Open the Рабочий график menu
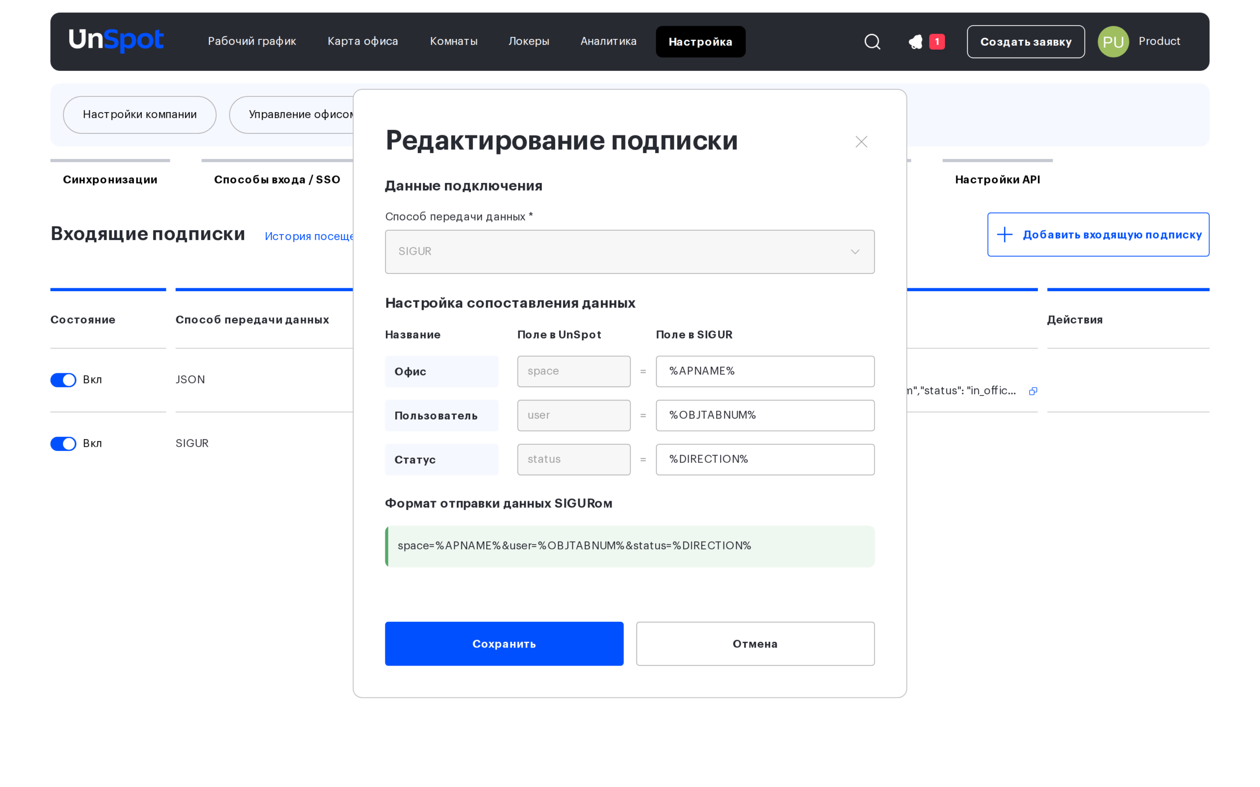Viewport: 1260px width, 787px height. (x=252, y=41)
